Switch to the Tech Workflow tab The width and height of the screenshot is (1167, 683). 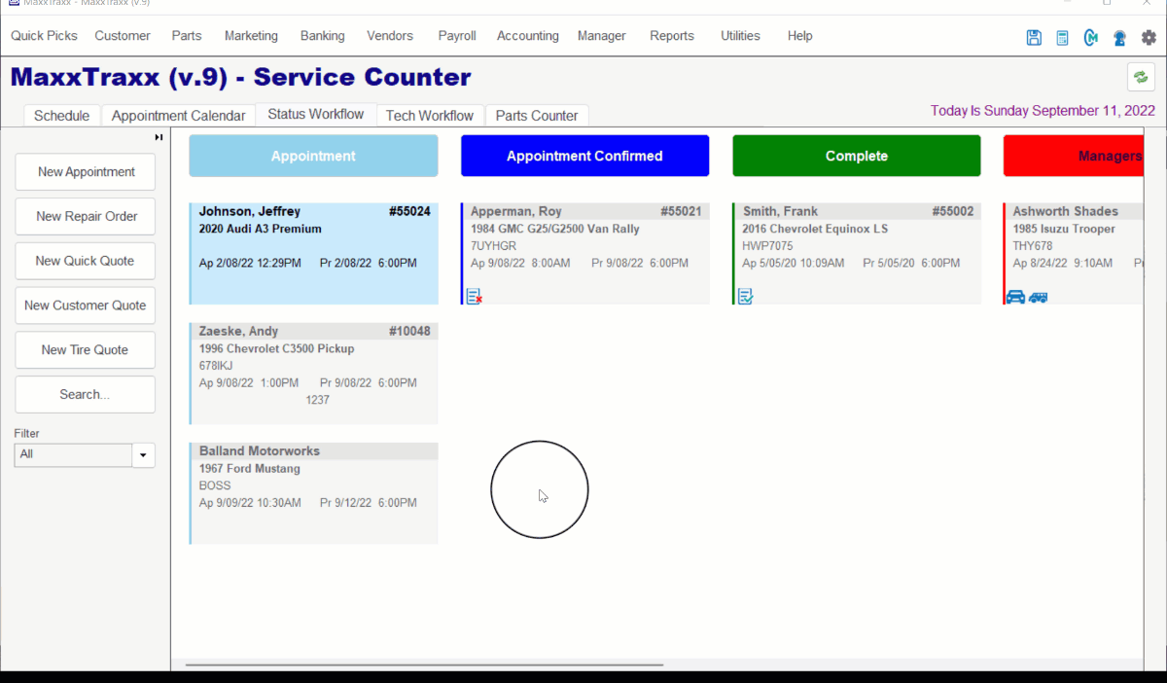click(x=430, y=116)
